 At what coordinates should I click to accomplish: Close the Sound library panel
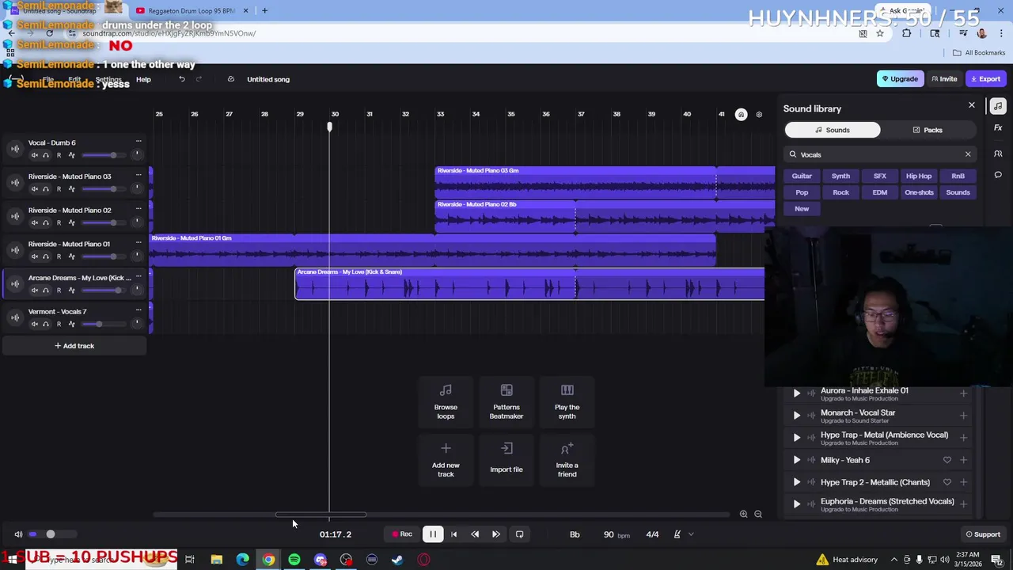[x=972, y=105]
